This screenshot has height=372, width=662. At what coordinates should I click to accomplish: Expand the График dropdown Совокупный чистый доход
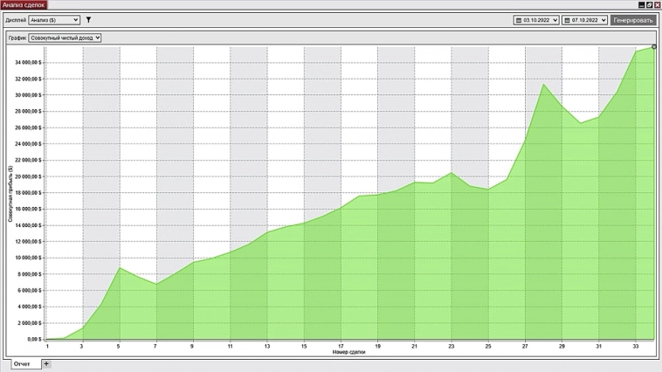pyautogui.click(x=65, y=38)
